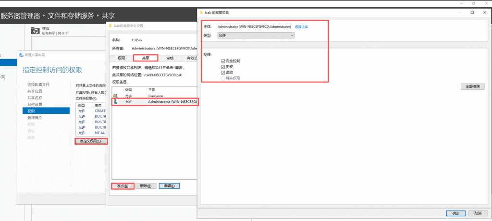Toggle the 读取 permission checkbox

223,73
